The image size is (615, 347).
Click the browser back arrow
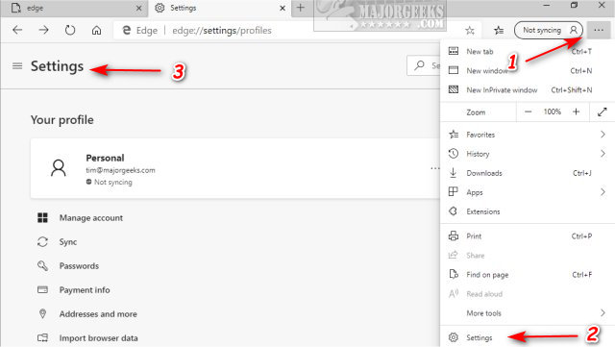[x=17, y=30]
